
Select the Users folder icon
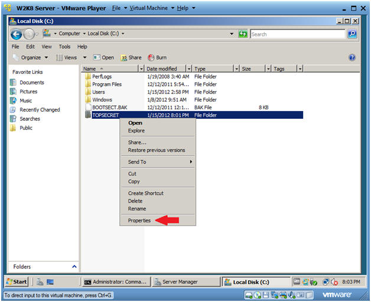pos(88,92)
